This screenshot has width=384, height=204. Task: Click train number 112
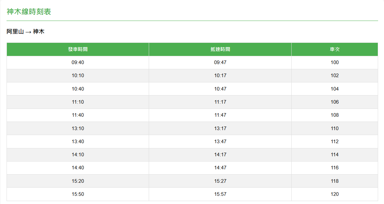coord(335,142)
